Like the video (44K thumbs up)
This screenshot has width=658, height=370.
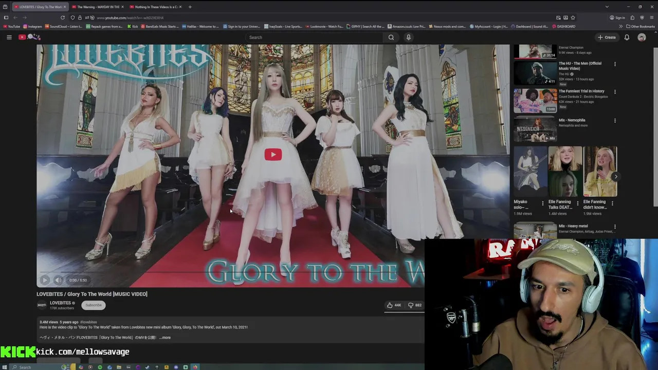coord(394,305)
